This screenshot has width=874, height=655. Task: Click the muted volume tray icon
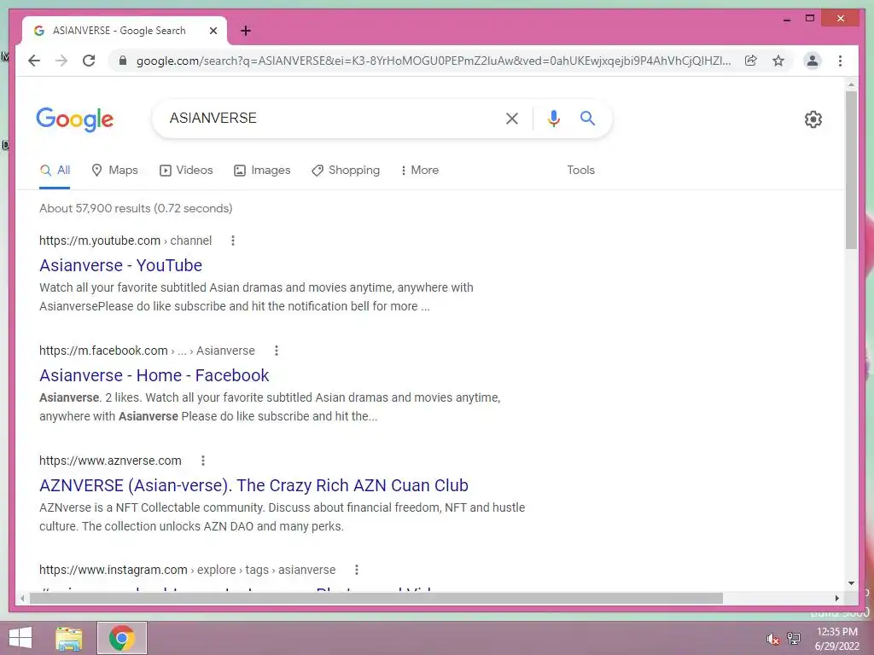pyautogui.click(x=772, y=639)
